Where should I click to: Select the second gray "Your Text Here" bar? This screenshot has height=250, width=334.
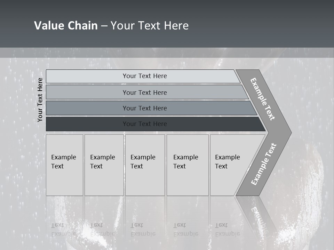[147, 92]
